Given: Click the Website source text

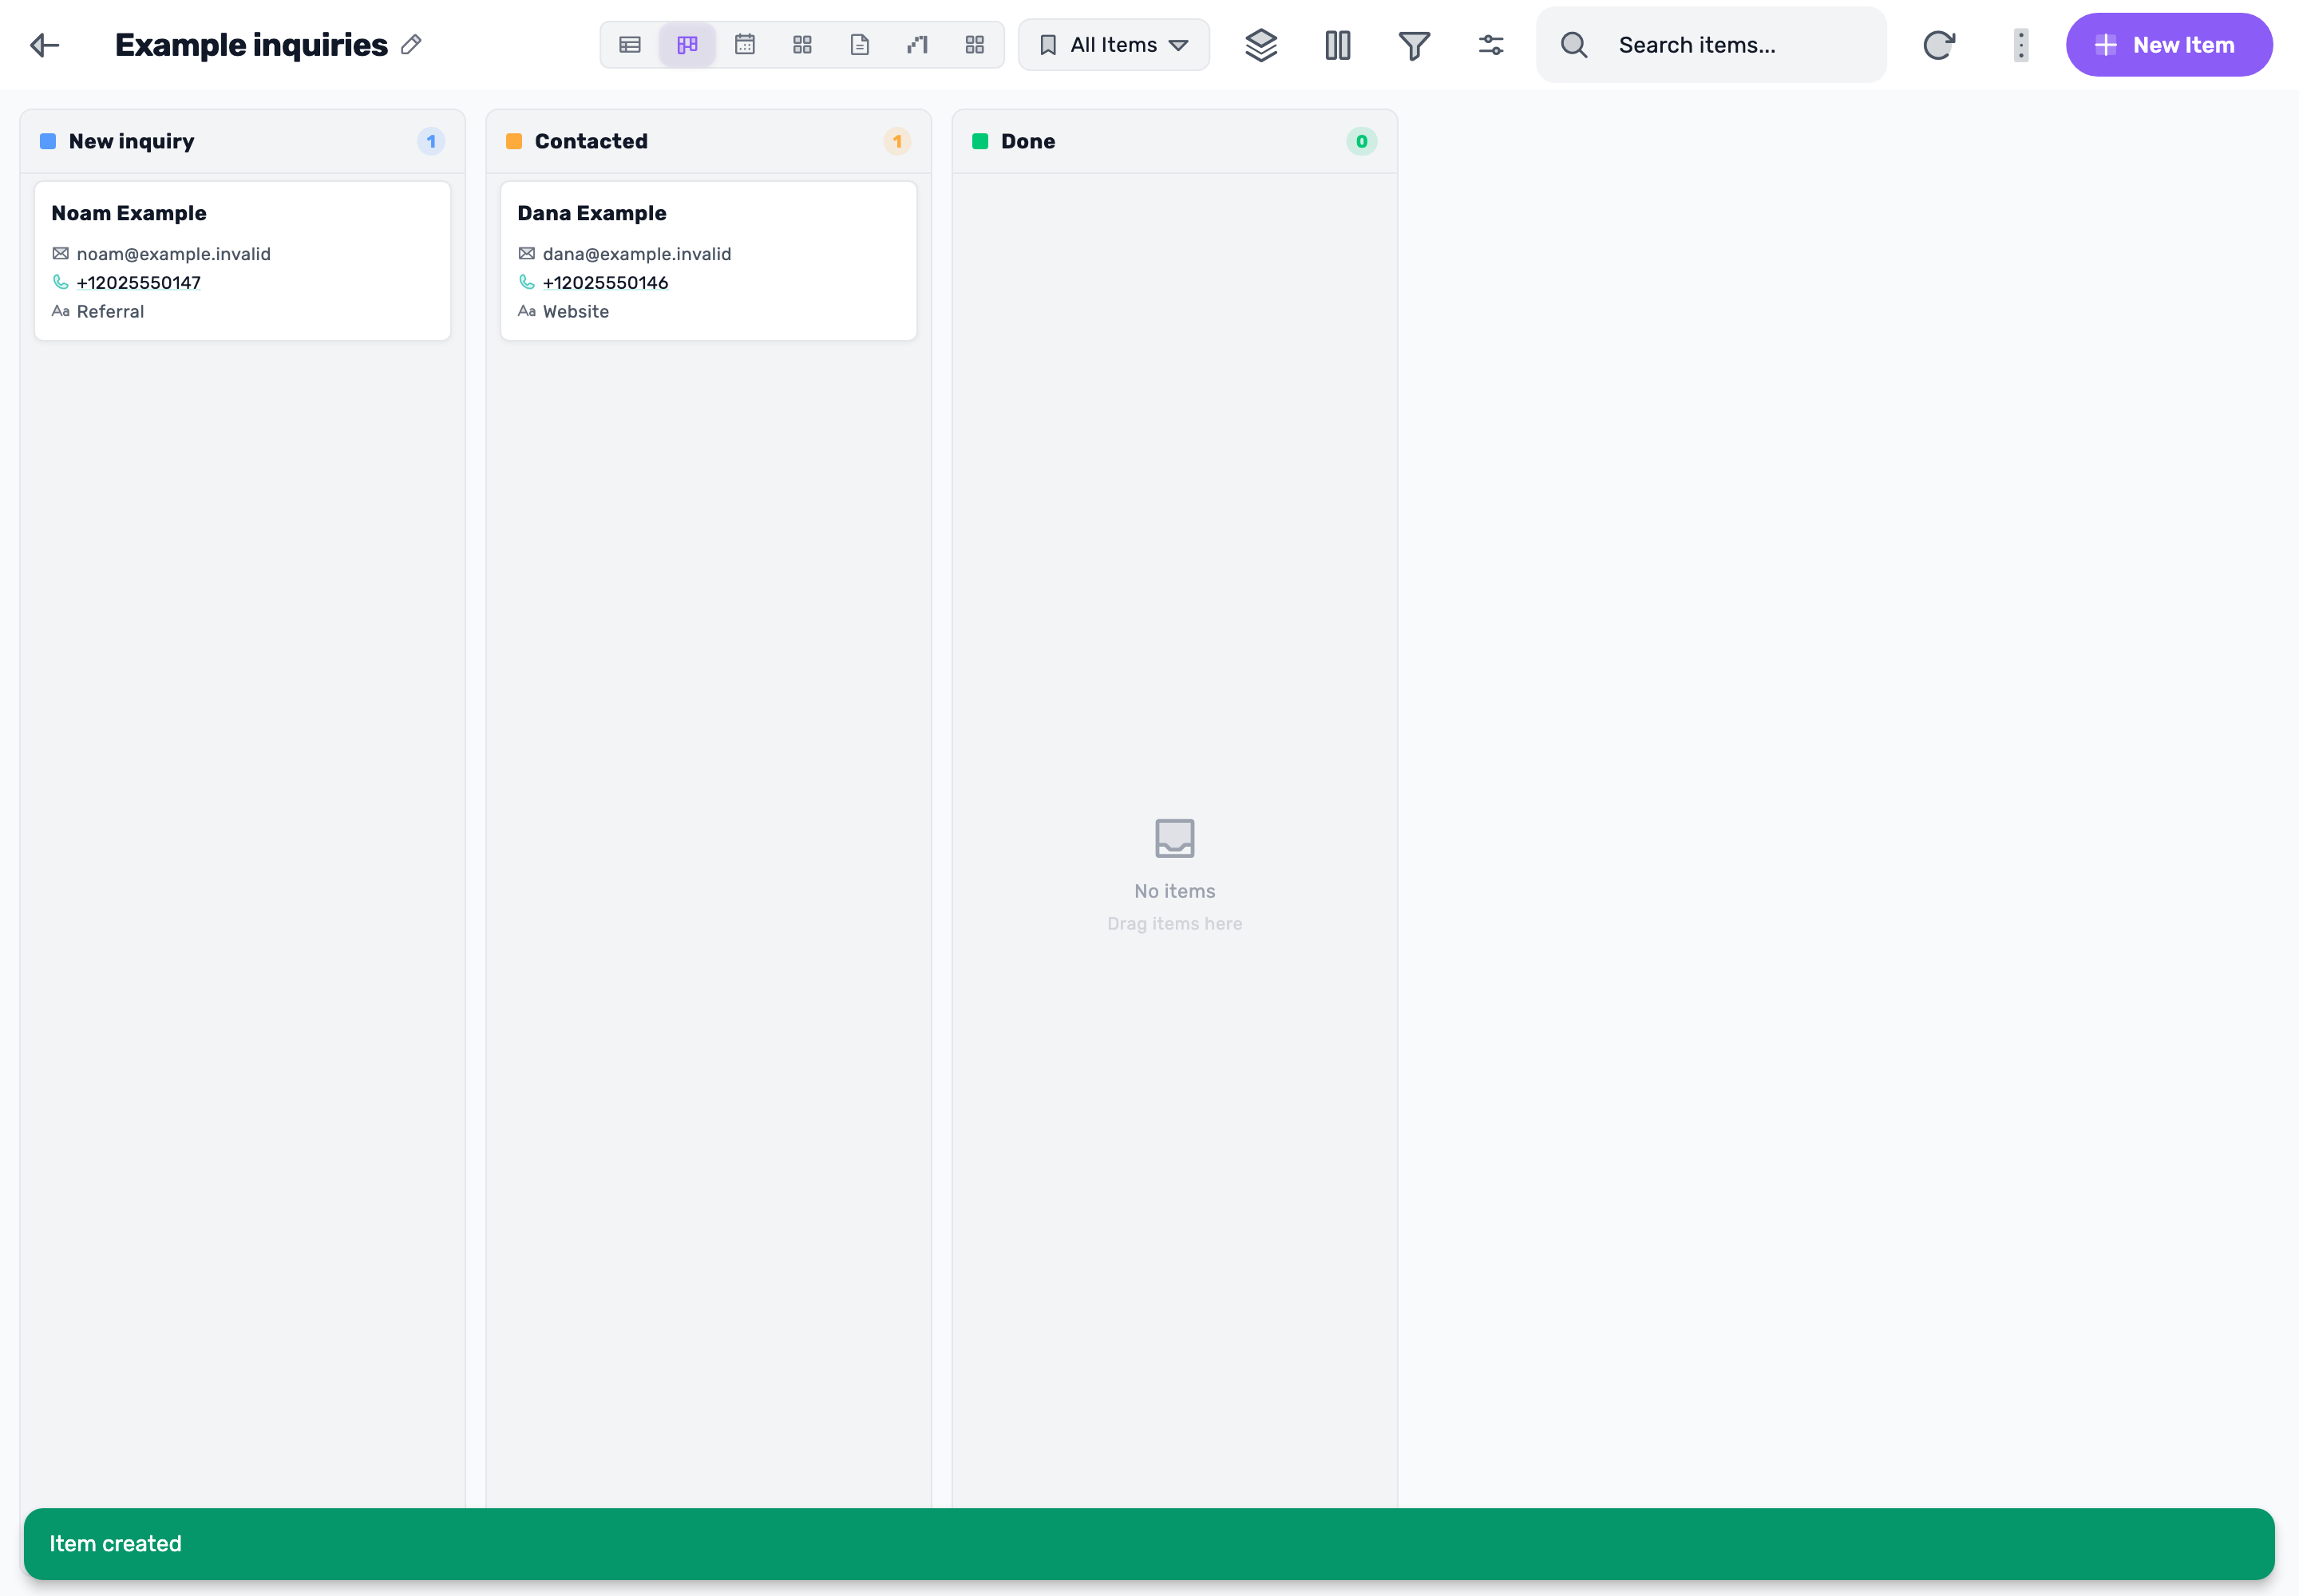Looking at the screenshot, I should click(576, 312).
